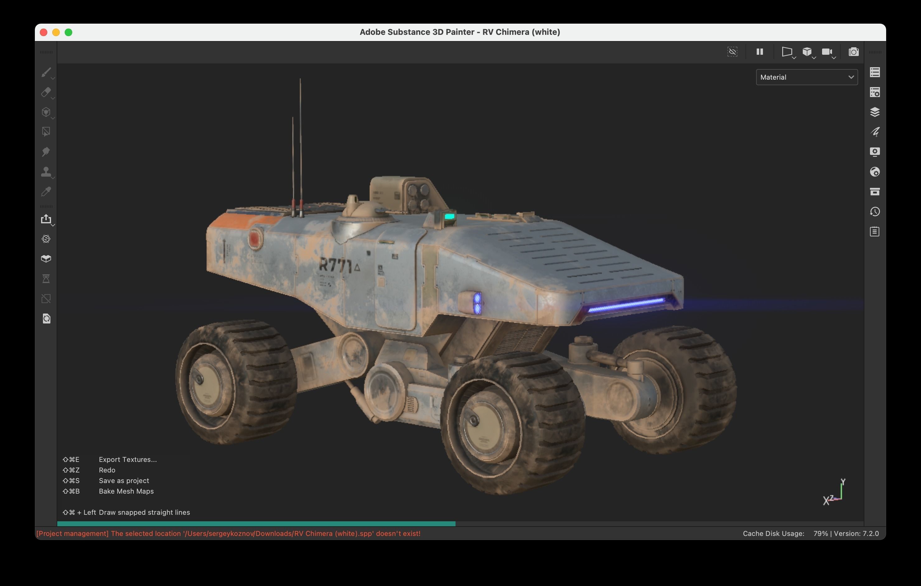Pause the rendering engine
The width and height of the screenshot is (921, 586).
[x=760, y=52]
